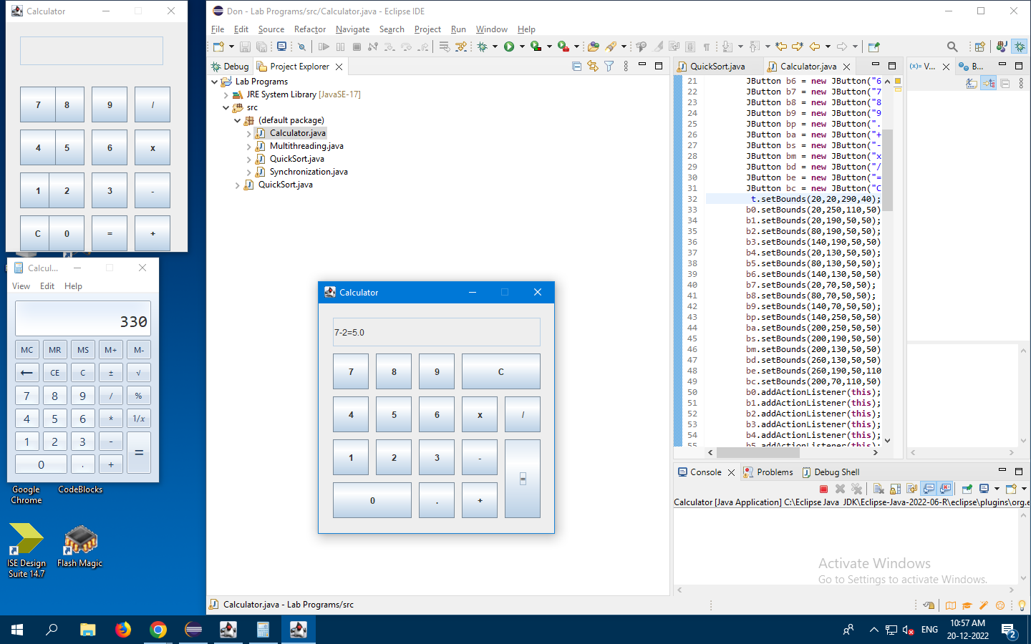The image size is (1031, 644).
Task: Terminate the console with red stop icon
Action: coord(823,489)
